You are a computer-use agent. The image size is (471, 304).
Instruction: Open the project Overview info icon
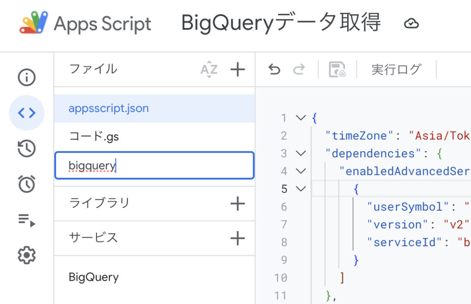(27, 77)
